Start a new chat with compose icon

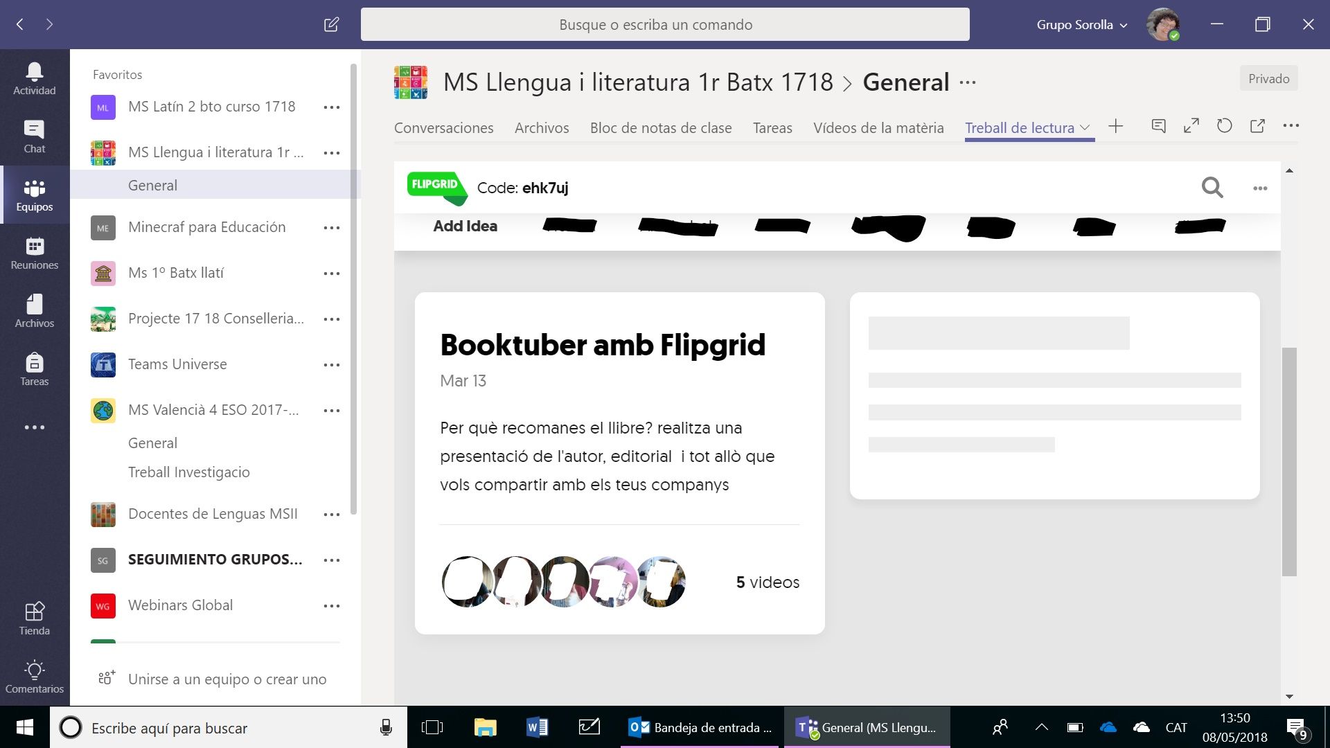[x=332, y=25]
